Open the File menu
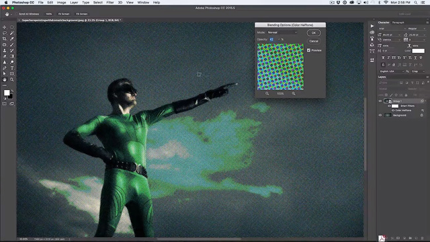The height and width of the screenshot is (242, 430). coord(40,3)
